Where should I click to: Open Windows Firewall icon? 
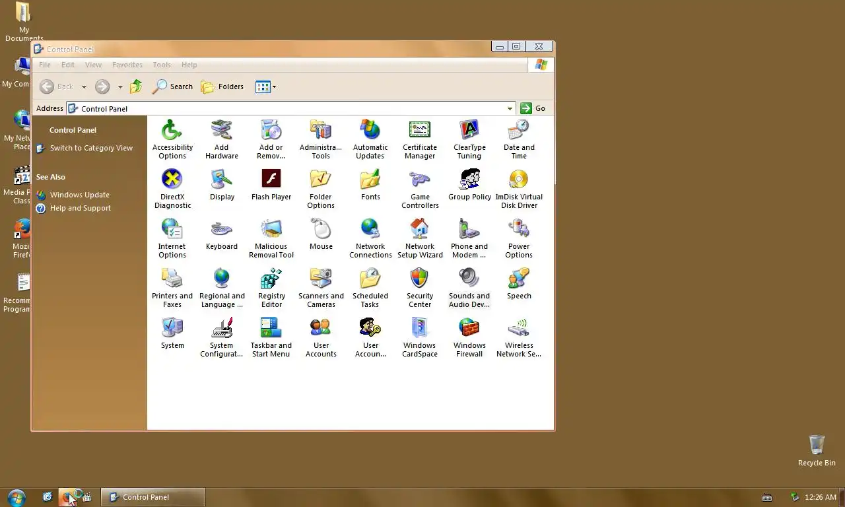click(x=469, y=337)
